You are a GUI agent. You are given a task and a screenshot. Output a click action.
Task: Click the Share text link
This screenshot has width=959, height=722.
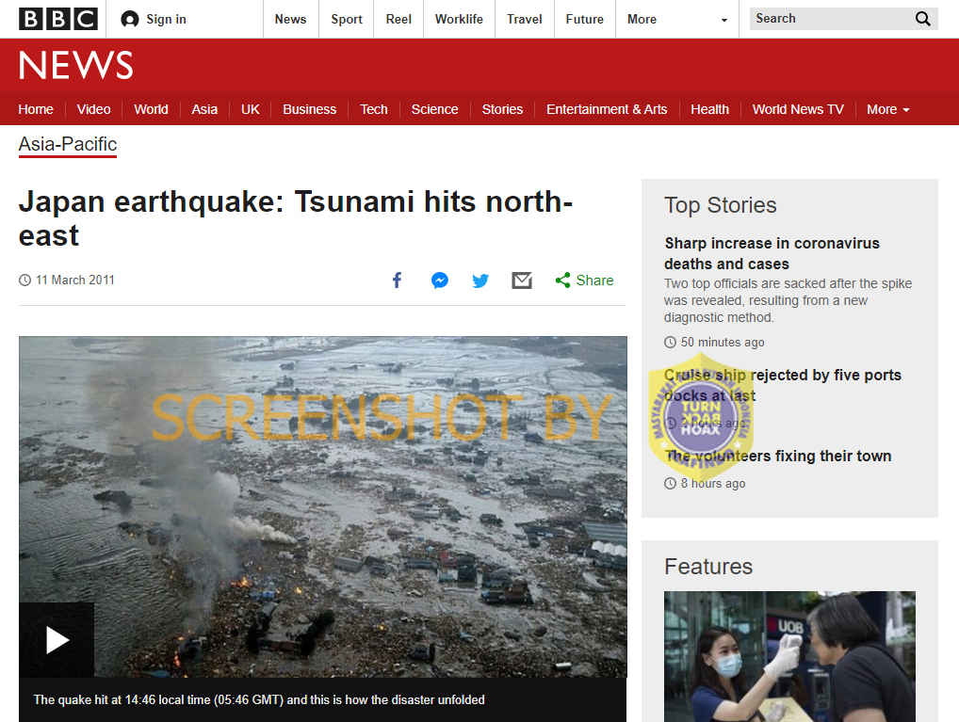click(594, 280)
